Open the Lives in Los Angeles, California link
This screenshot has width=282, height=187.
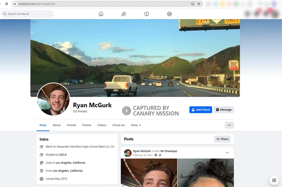(70, 163)
